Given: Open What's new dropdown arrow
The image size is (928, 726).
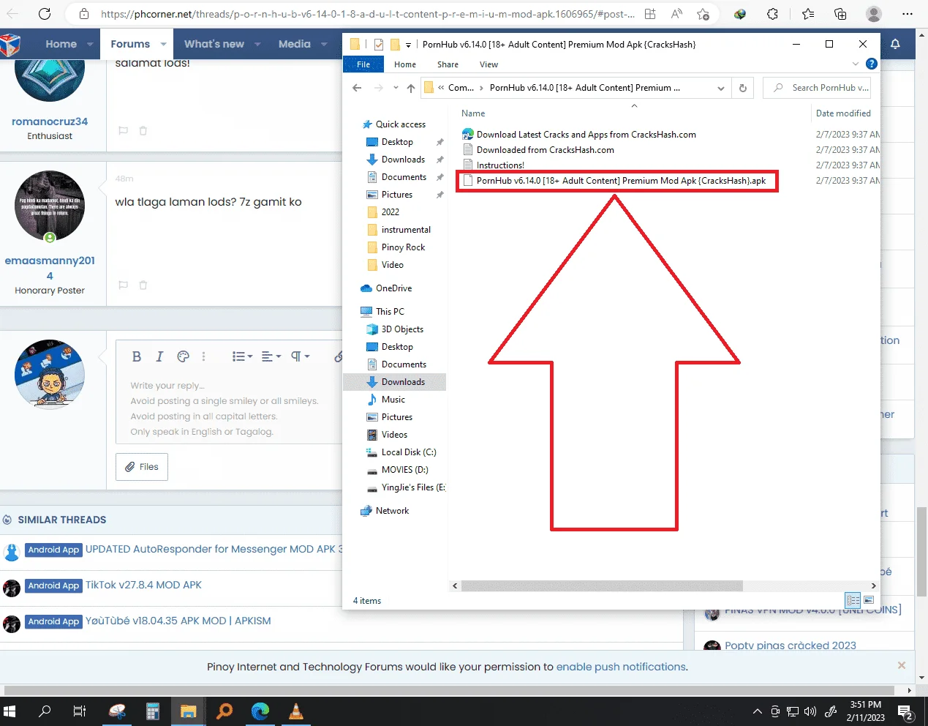Looking at the screenshot, I should 257,44.
